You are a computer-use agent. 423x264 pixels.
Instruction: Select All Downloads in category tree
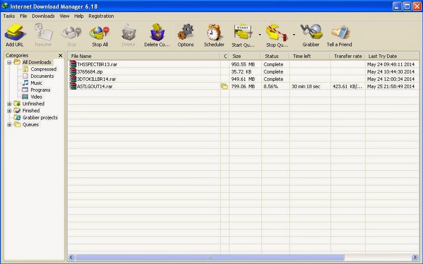(x=37, y=62)
